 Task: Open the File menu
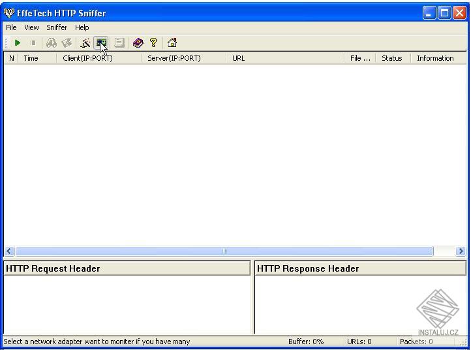tap(11, 27)
